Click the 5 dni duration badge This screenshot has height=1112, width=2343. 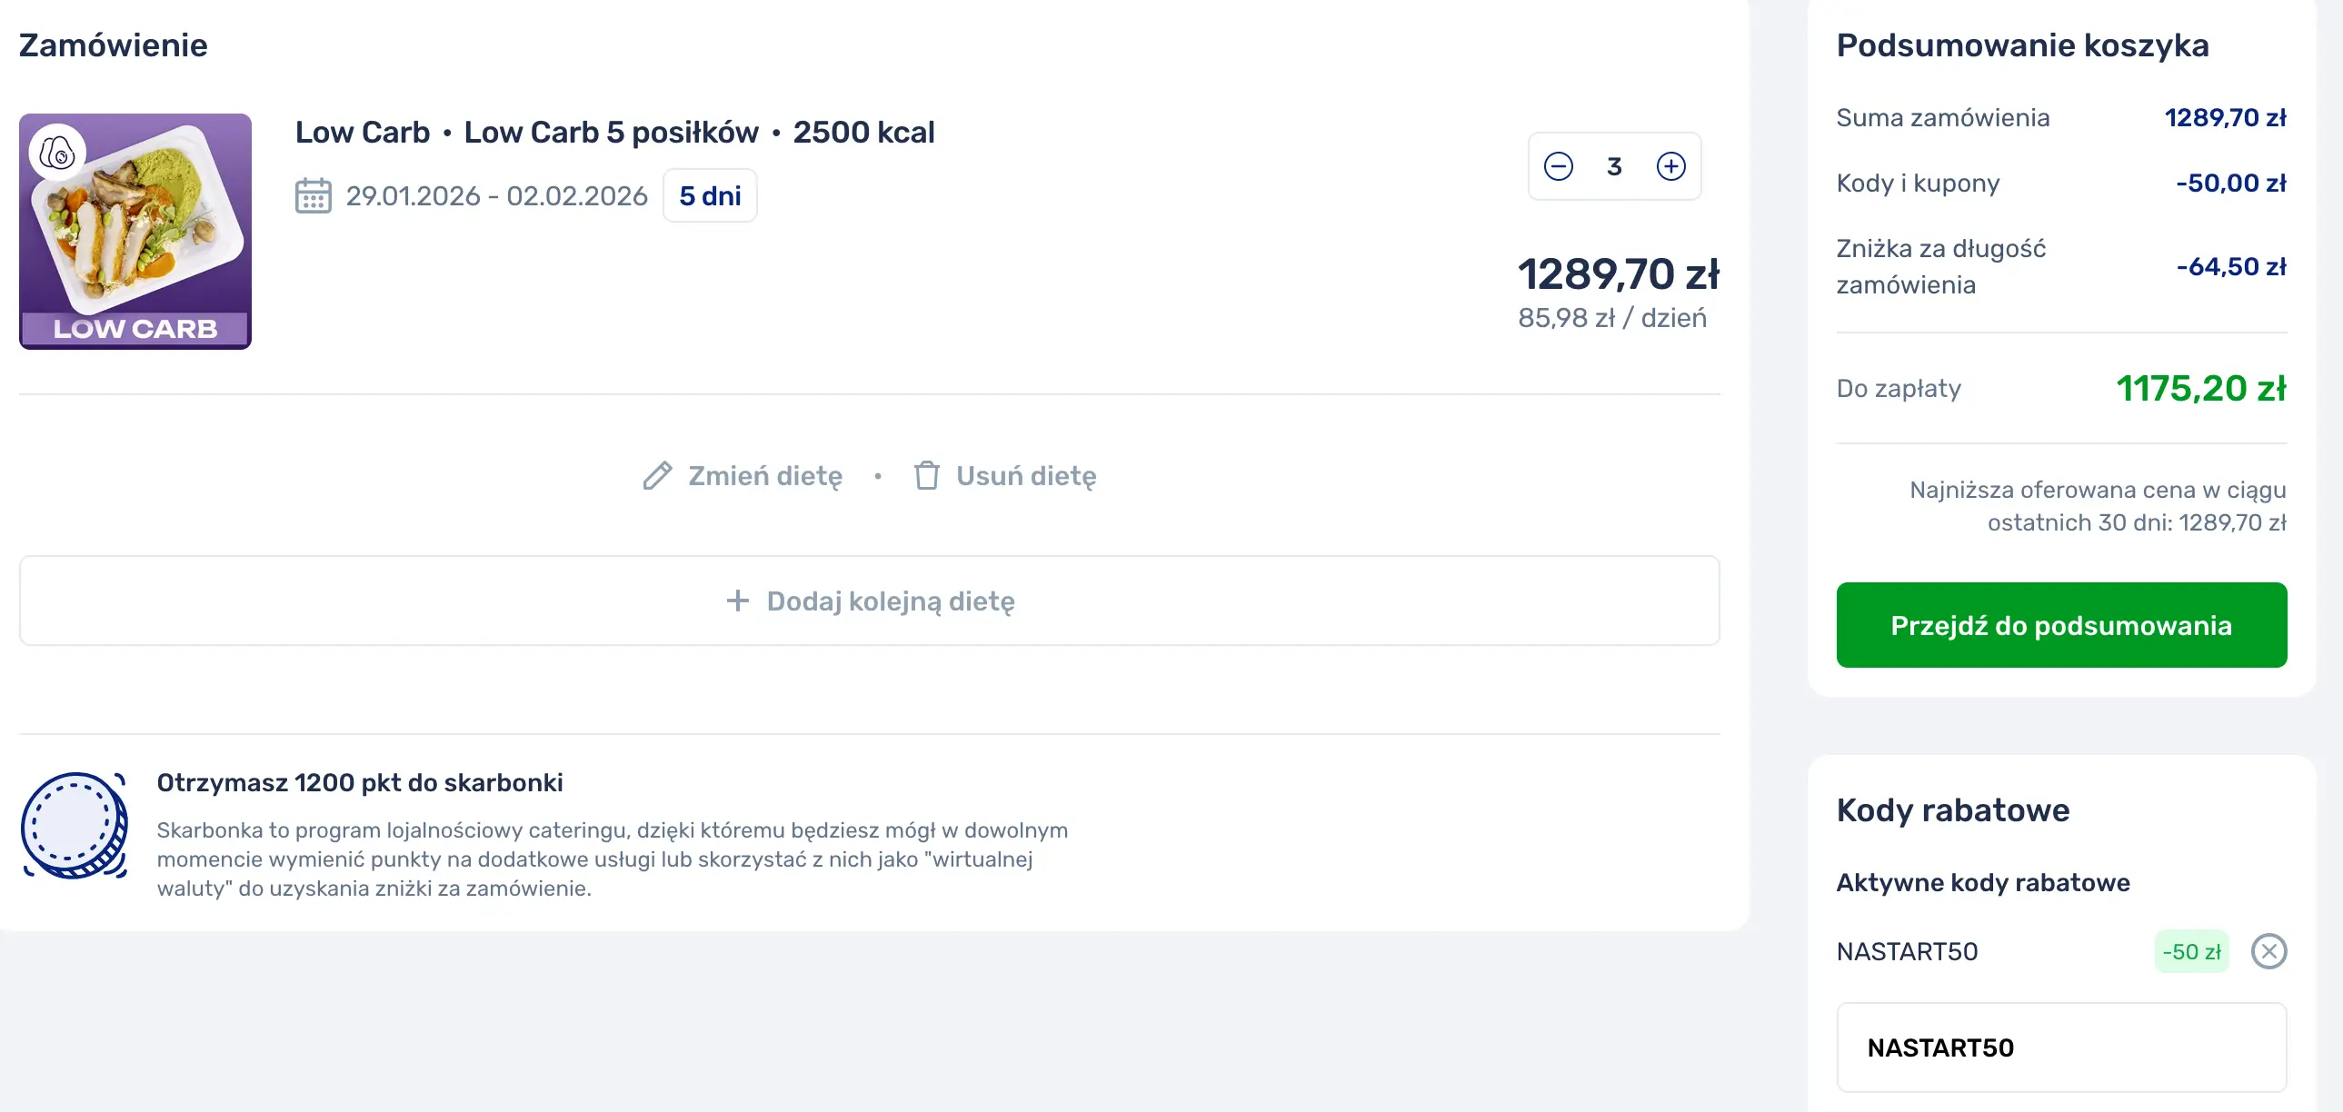click(710, 195)
